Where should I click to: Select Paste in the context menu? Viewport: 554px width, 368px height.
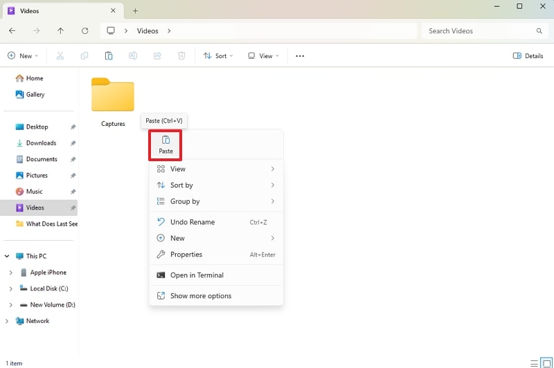point(166,145)
